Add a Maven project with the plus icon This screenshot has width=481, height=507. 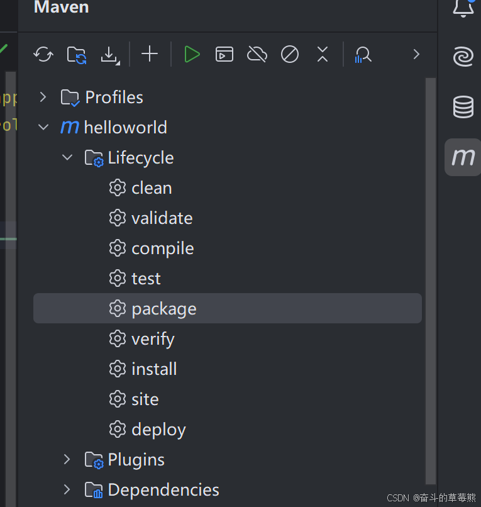[x=150, y=53]
